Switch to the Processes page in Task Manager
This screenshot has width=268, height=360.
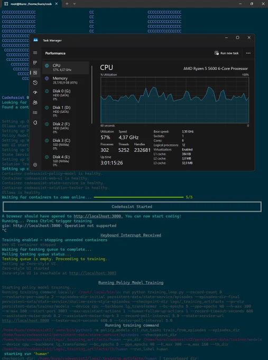click(35, 62)
